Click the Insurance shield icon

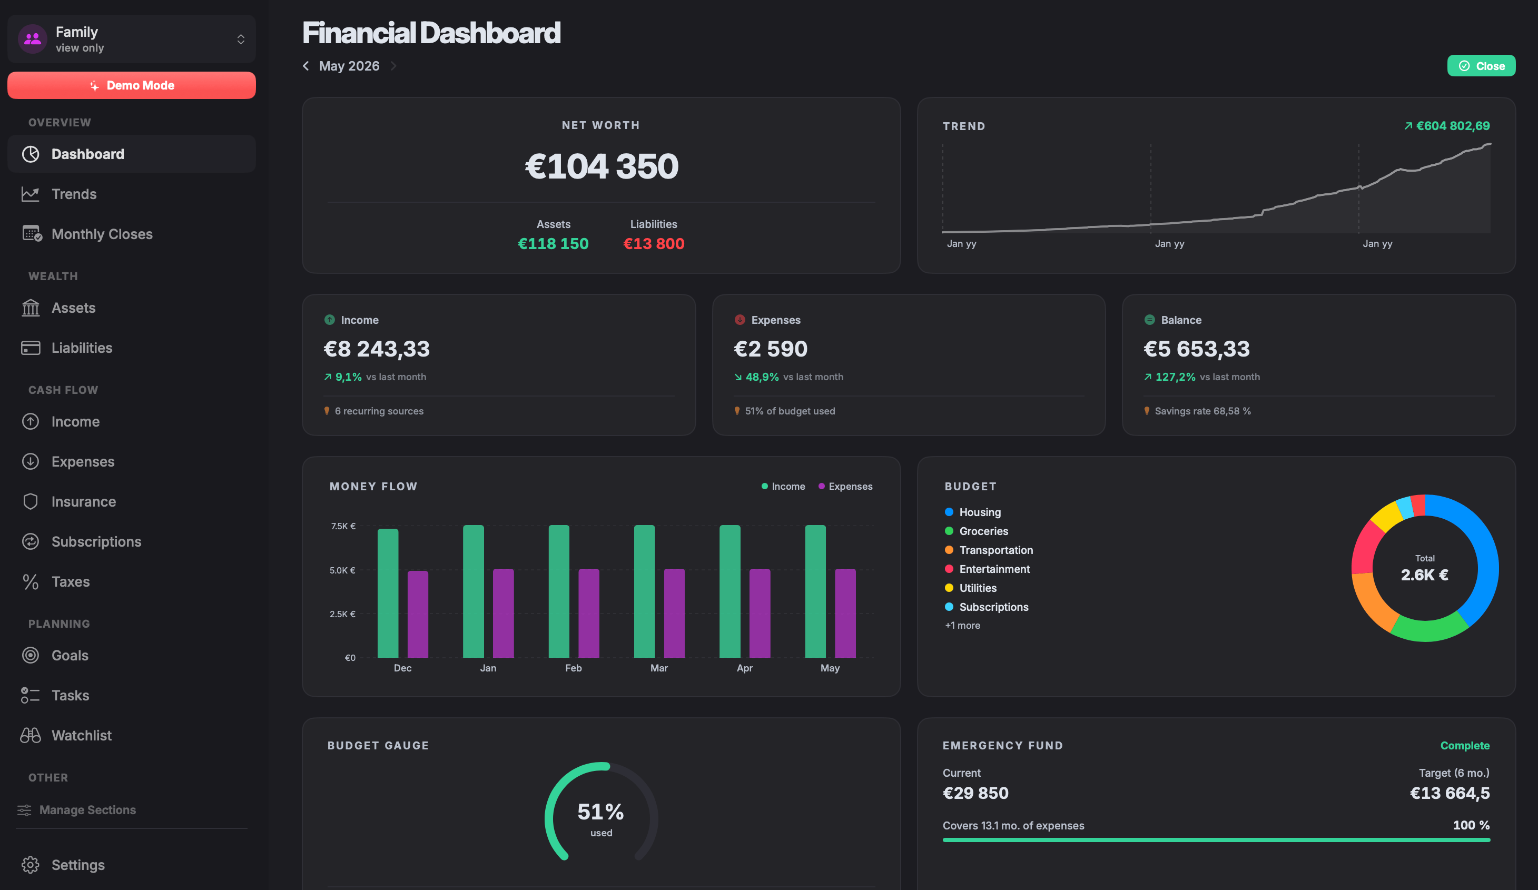[31, 502]
